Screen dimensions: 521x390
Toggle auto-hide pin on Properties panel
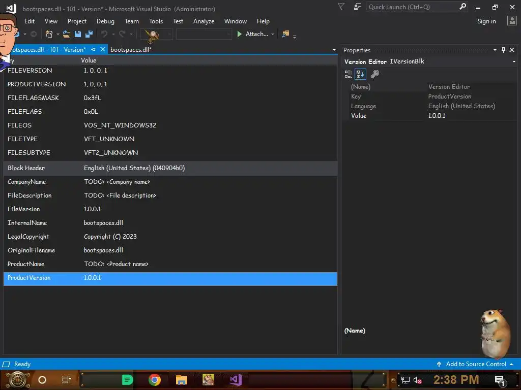point(503,50)
